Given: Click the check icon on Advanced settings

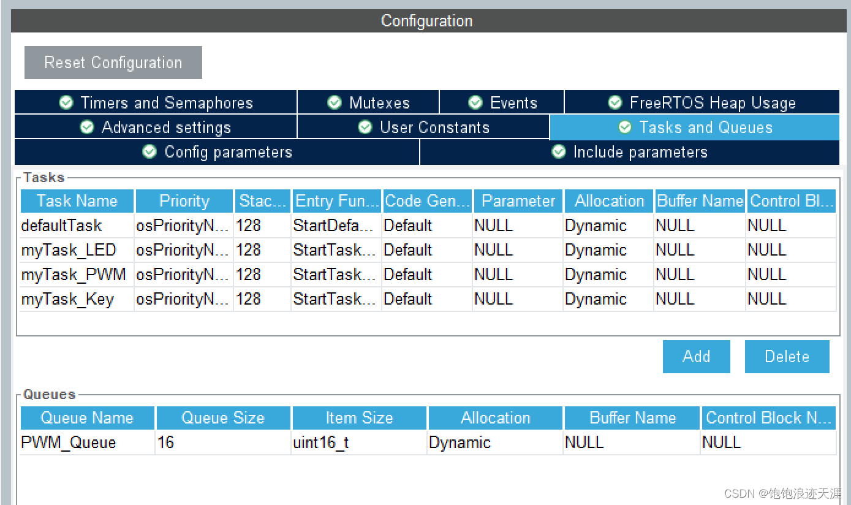Looking at the screenshot, I should tap(86, 127).
